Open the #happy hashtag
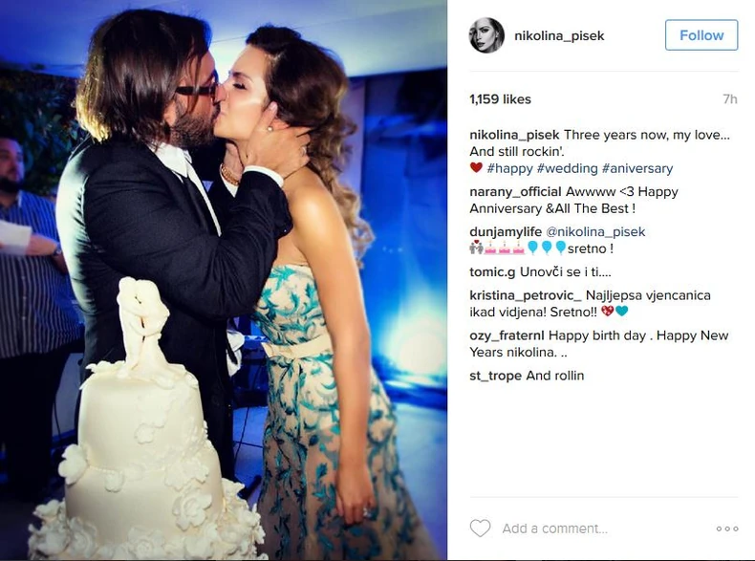This screenshot has height=561, width=755. 509,168
